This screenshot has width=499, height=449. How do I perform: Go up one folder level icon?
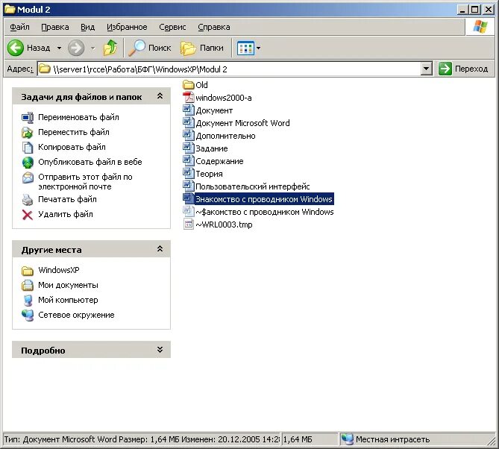point(110,48)
